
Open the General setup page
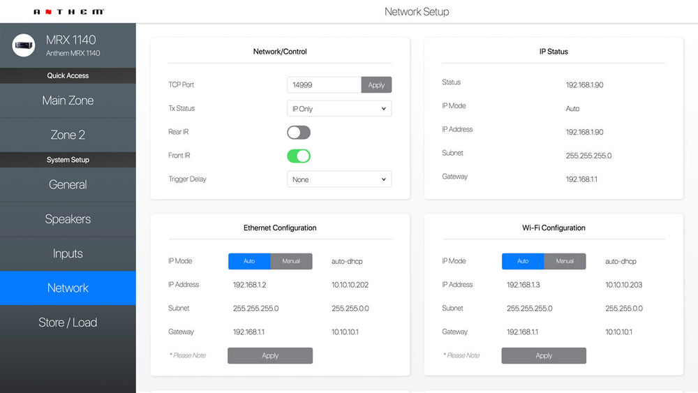pyautogui.click(x=68, y=185)
